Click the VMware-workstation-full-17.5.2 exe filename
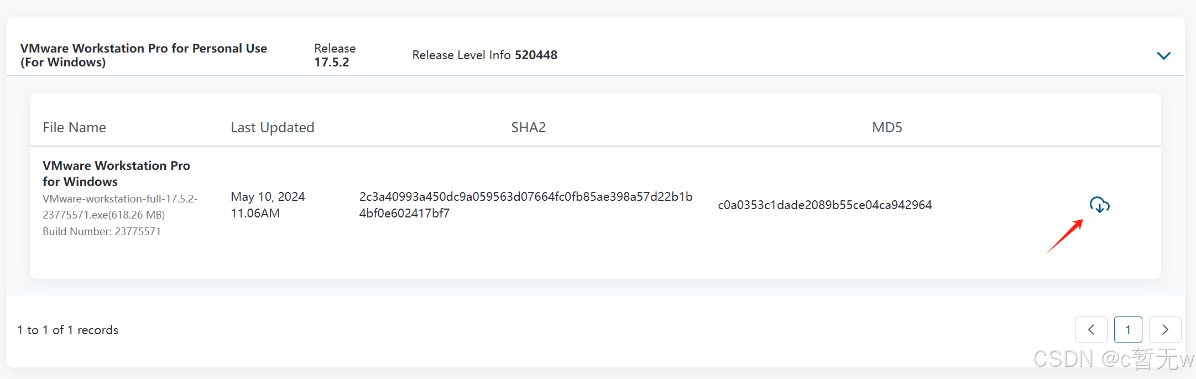This screenshot has width=1196, height=379. [120, 206]
